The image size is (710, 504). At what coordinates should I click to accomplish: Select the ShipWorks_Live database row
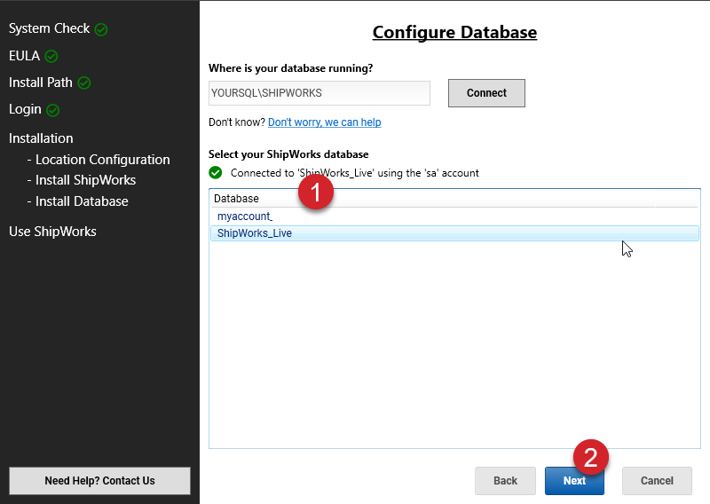pyautogui.click(x=454, y=233)
